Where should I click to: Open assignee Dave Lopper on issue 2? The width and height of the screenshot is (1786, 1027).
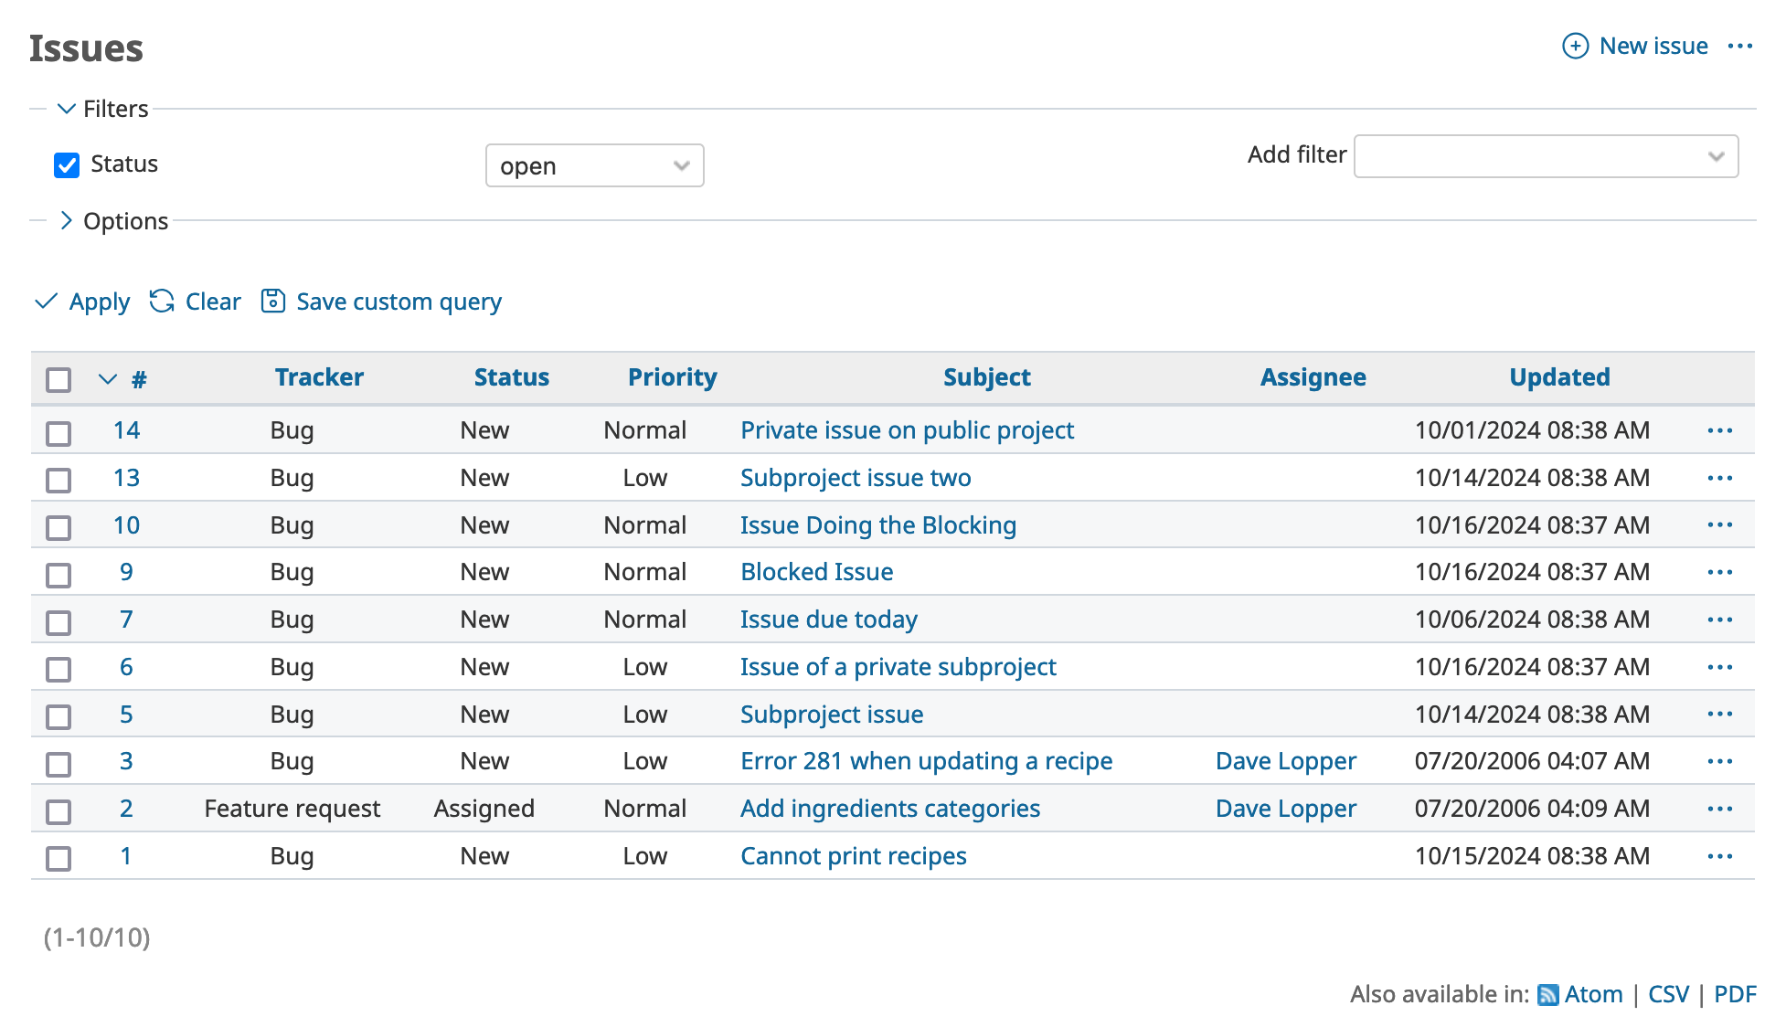1285,808
